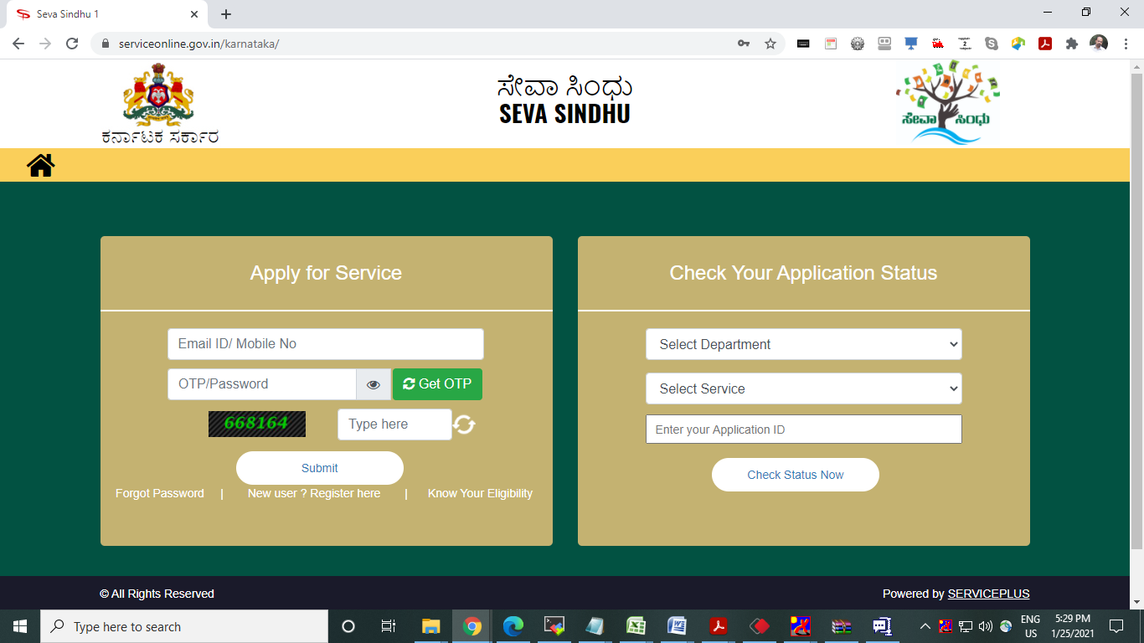This screenshot has width=1144, height=643.
Task: Open the Forgot Password link
Action: click(x=160, y=493)
